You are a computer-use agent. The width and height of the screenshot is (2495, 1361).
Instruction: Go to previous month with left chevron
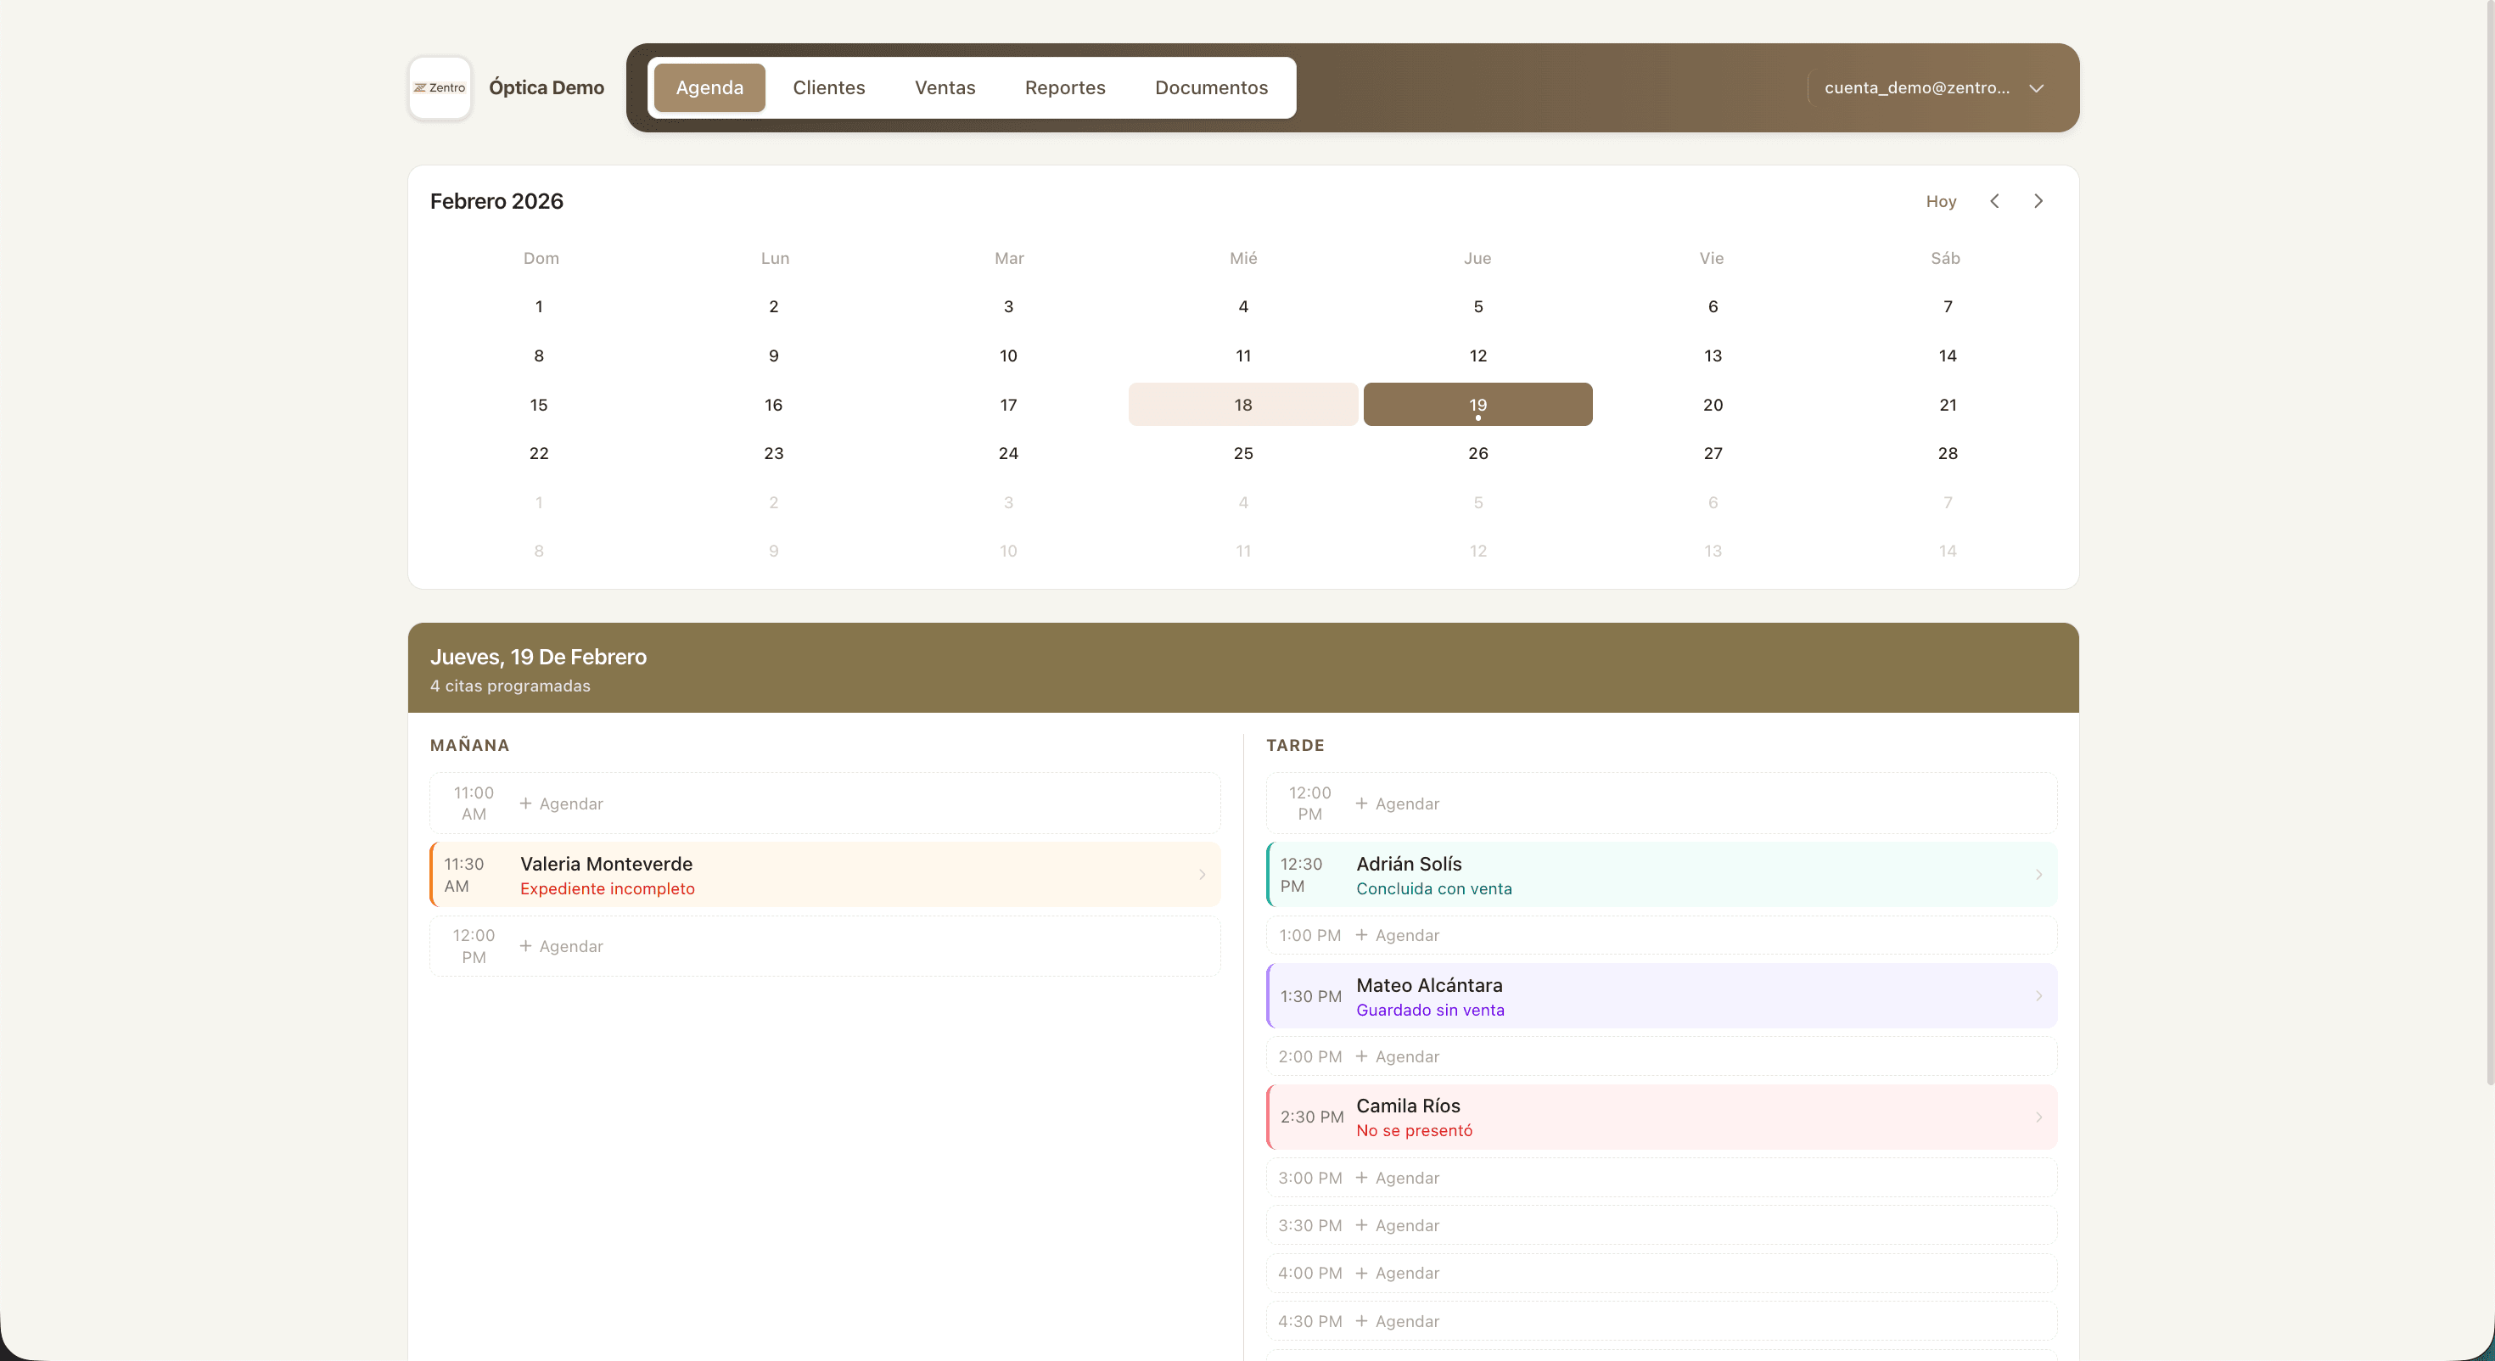click(1994, 200)
